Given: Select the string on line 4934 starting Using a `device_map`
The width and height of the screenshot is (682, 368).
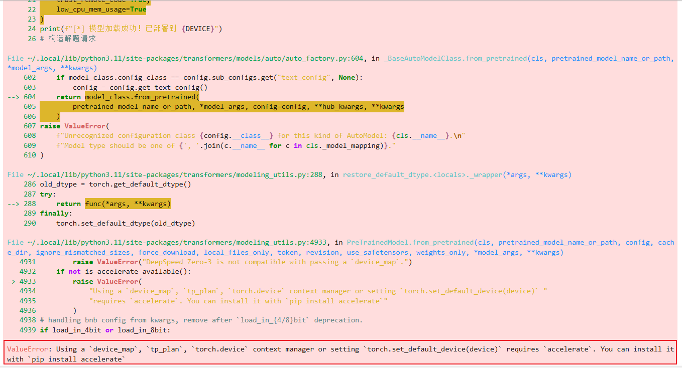Looking at the screenshot, I should click(318, 291).
